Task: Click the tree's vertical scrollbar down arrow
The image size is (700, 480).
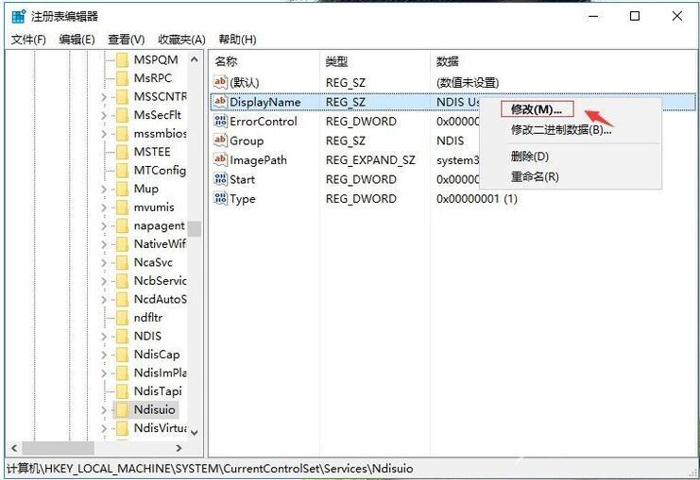Action: pos(195,432)
